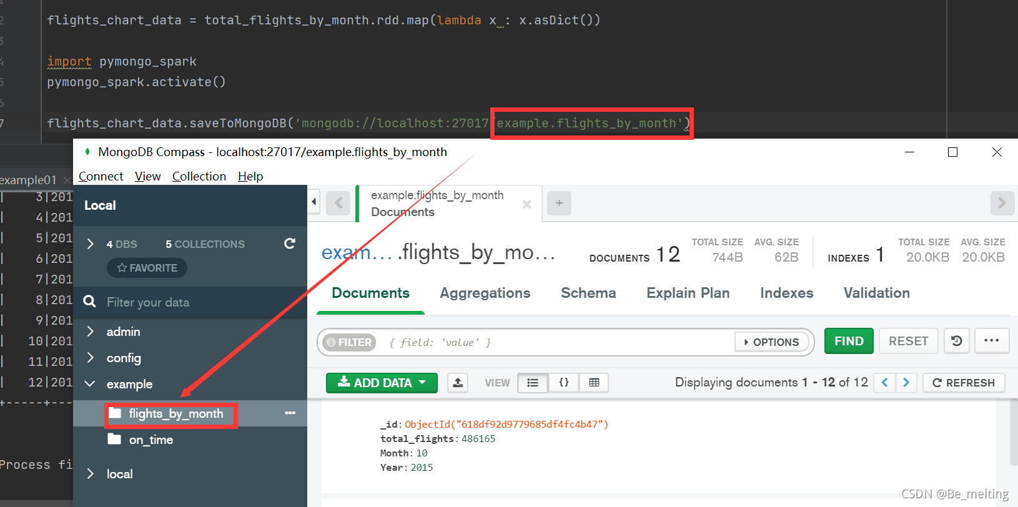This screenshot has height=507, width=1018.
Task: Open the View menu
Action: tap(148, 177)
